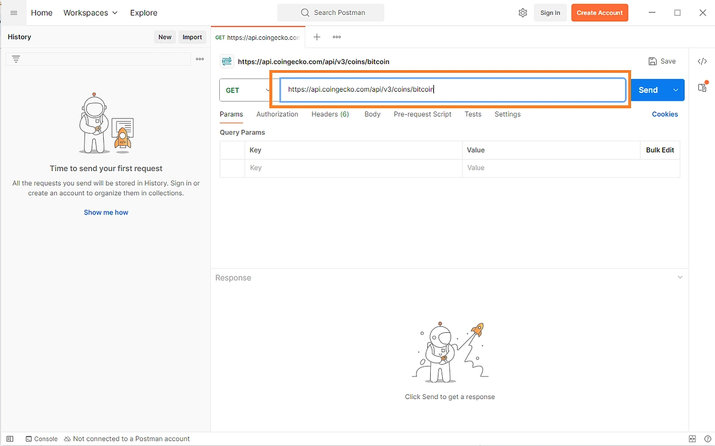Click the query param Key field

coord(353,168)
